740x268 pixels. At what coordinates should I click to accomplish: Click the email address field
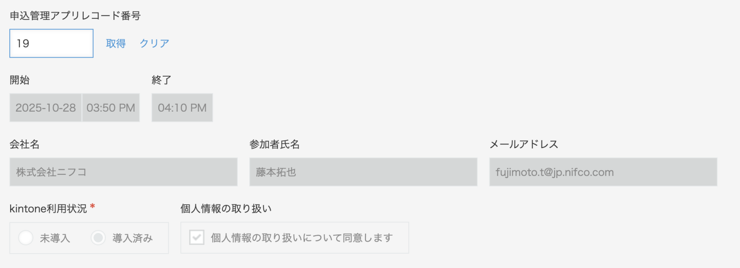[x=603, y=172]
